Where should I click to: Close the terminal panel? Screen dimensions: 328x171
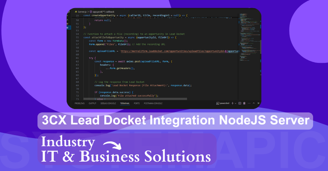pyautogui.click(x=258, y=103)
